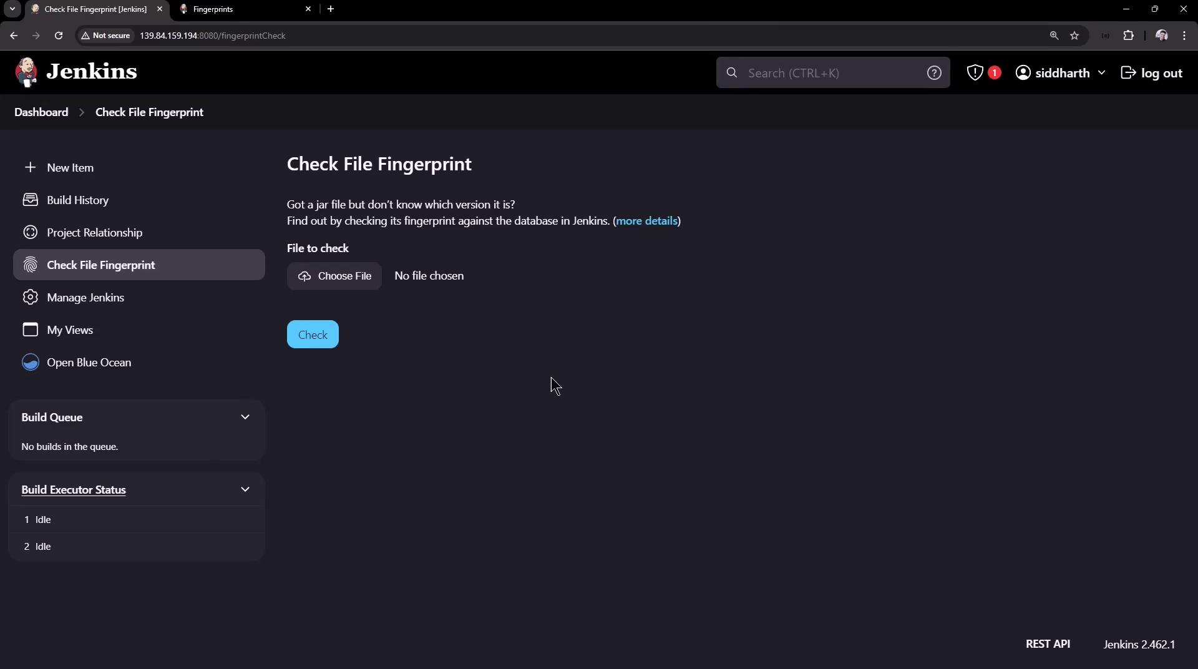Follow the more details link
Screen dimensions: 1198x669
[x=646, y=221]
